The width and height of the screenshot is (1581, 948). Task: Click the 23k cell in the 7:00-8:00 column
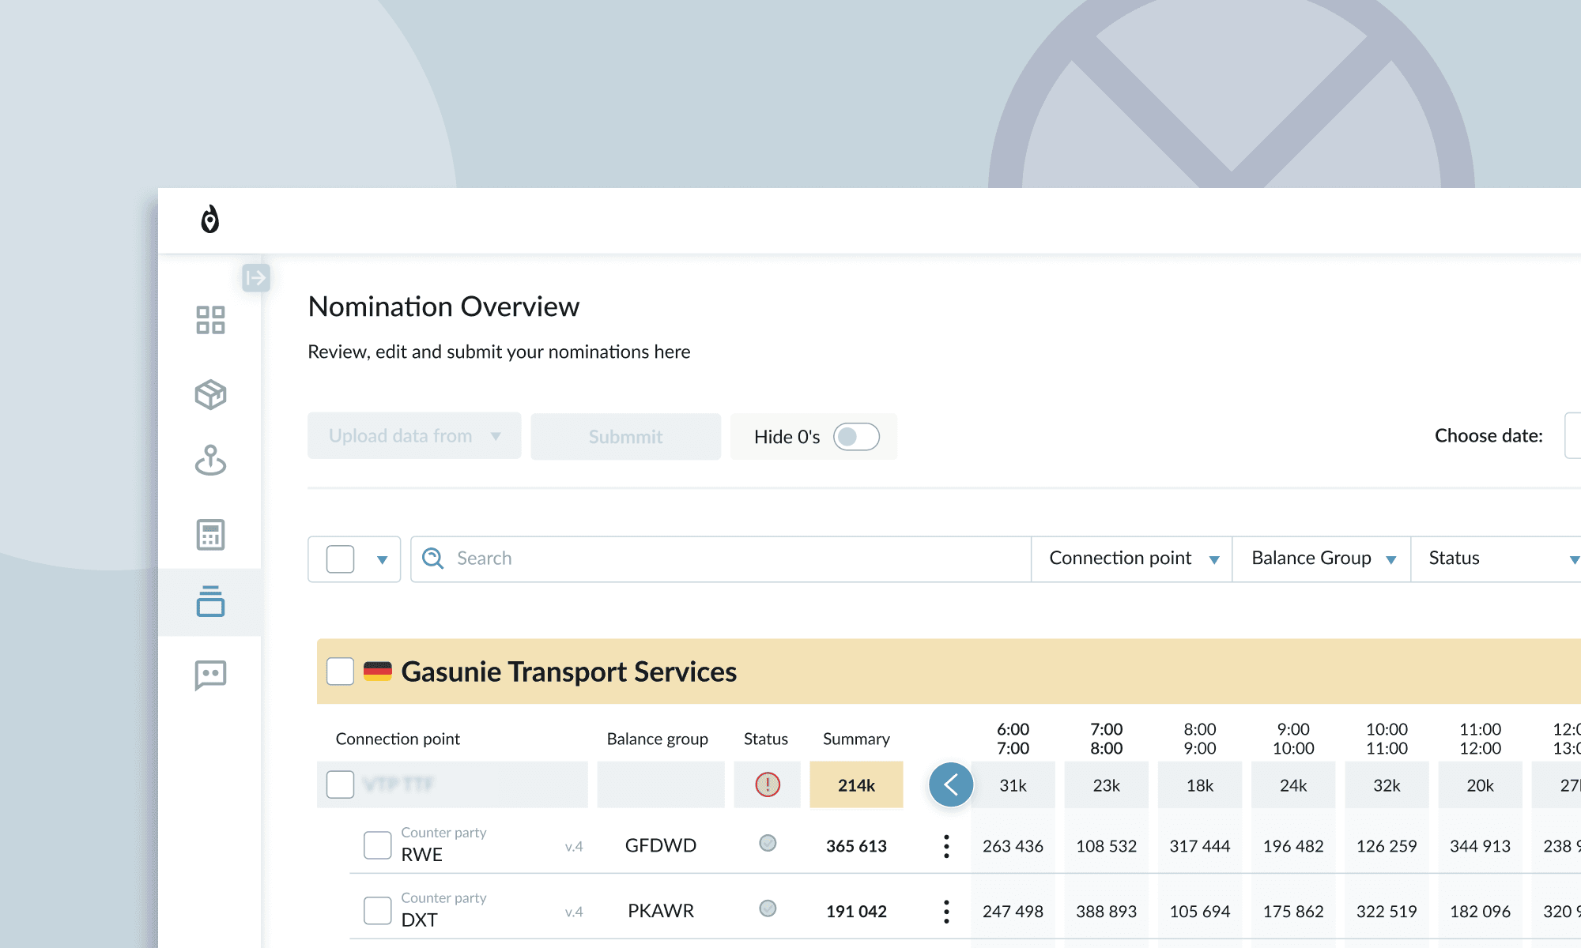click(x=1106, y=785)
